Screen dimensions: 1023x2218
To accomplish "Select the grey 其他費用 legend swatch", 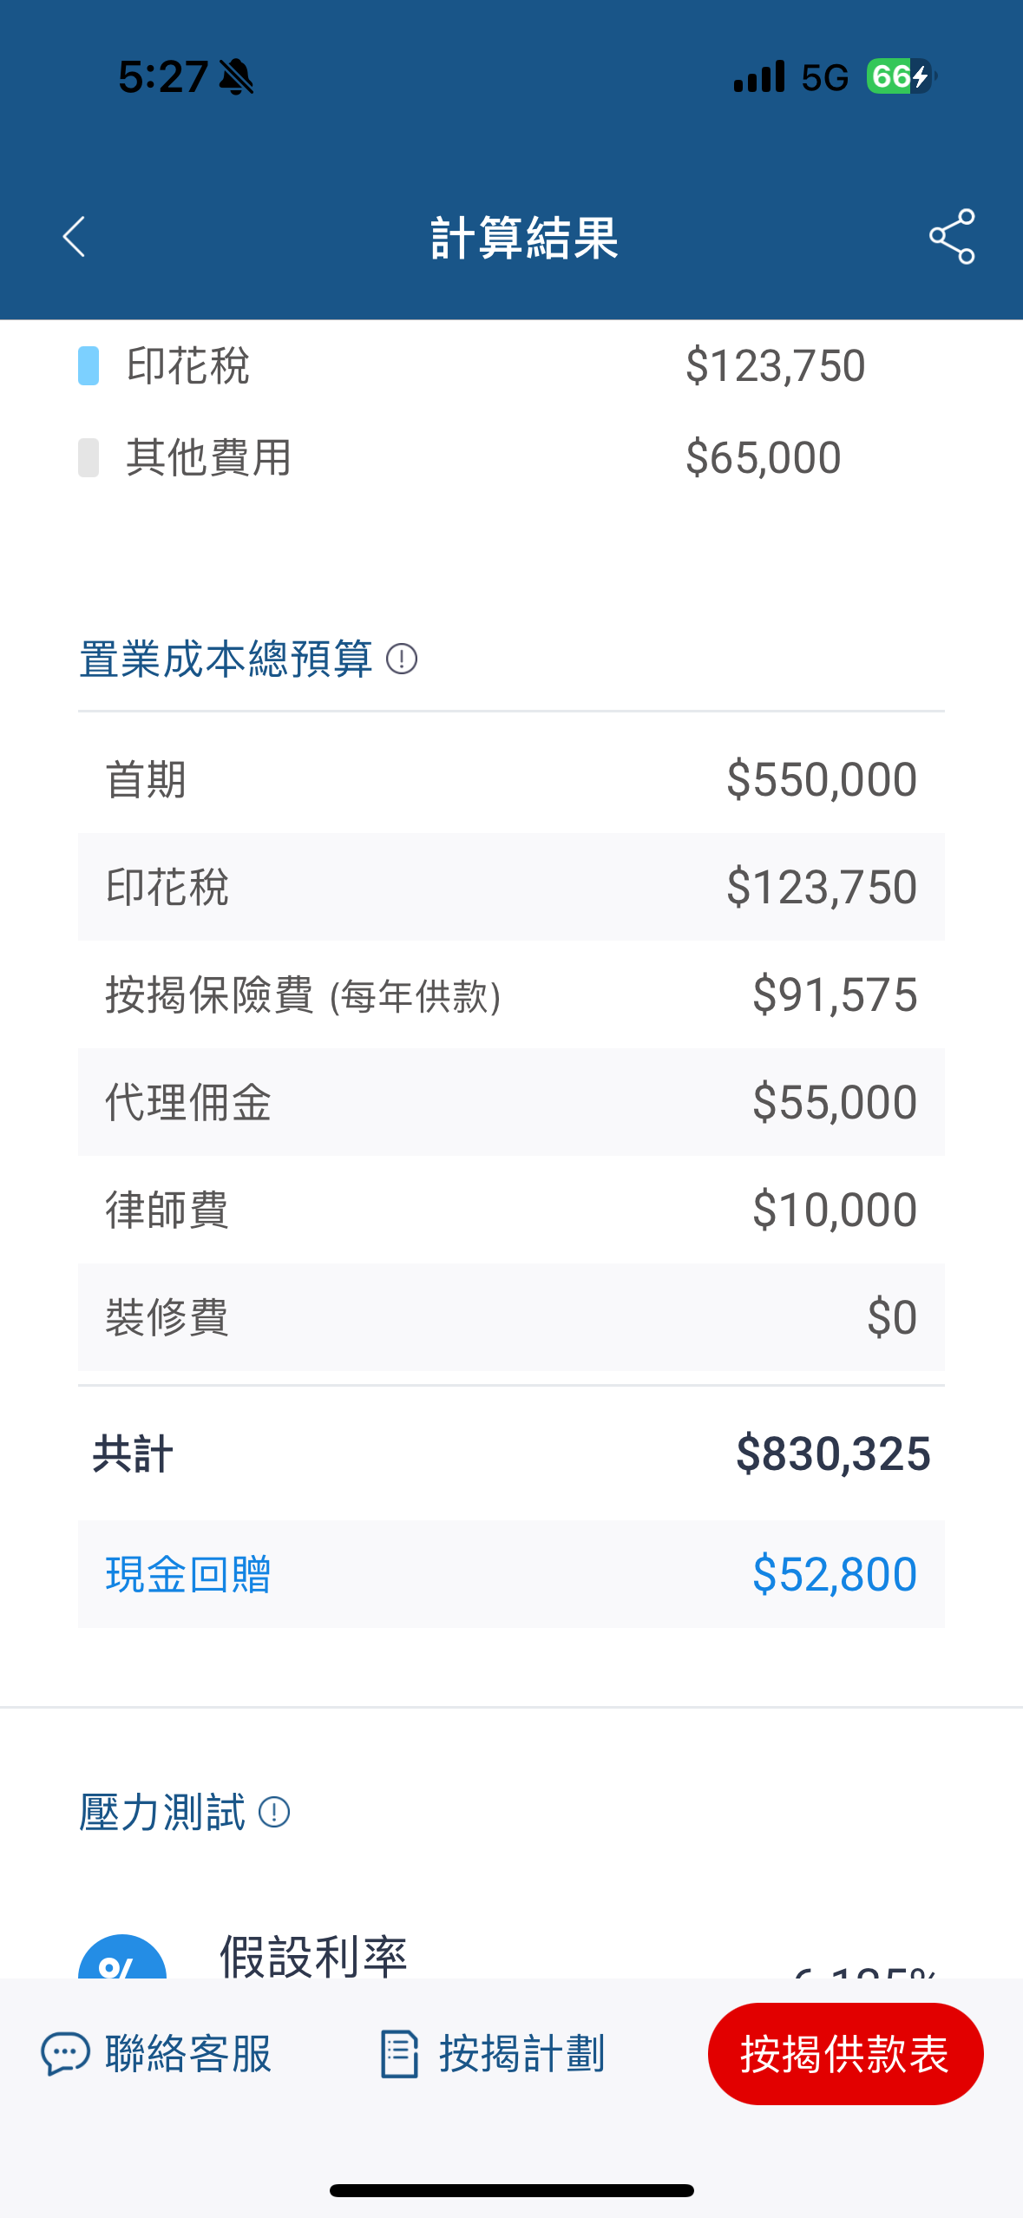I will [x=89, y=457].
